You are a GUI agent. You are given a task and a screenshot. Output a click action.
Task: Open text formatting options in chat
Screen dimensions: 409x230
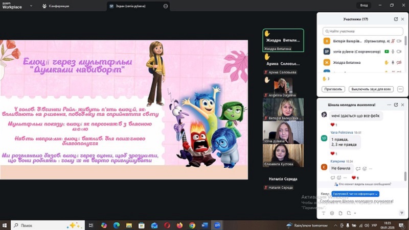tap(323, 213)
